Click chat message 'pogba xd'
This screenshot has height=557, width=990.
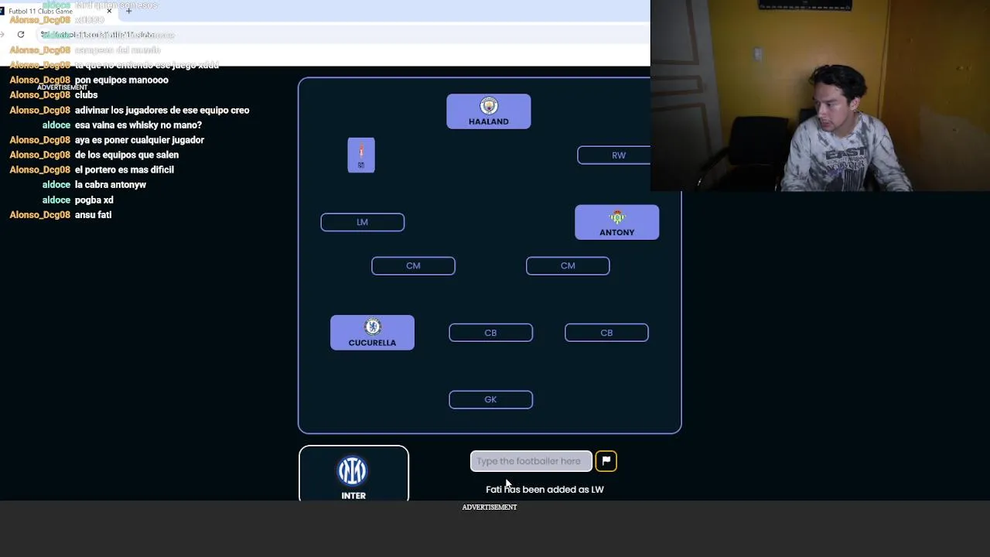coord(94,200)
